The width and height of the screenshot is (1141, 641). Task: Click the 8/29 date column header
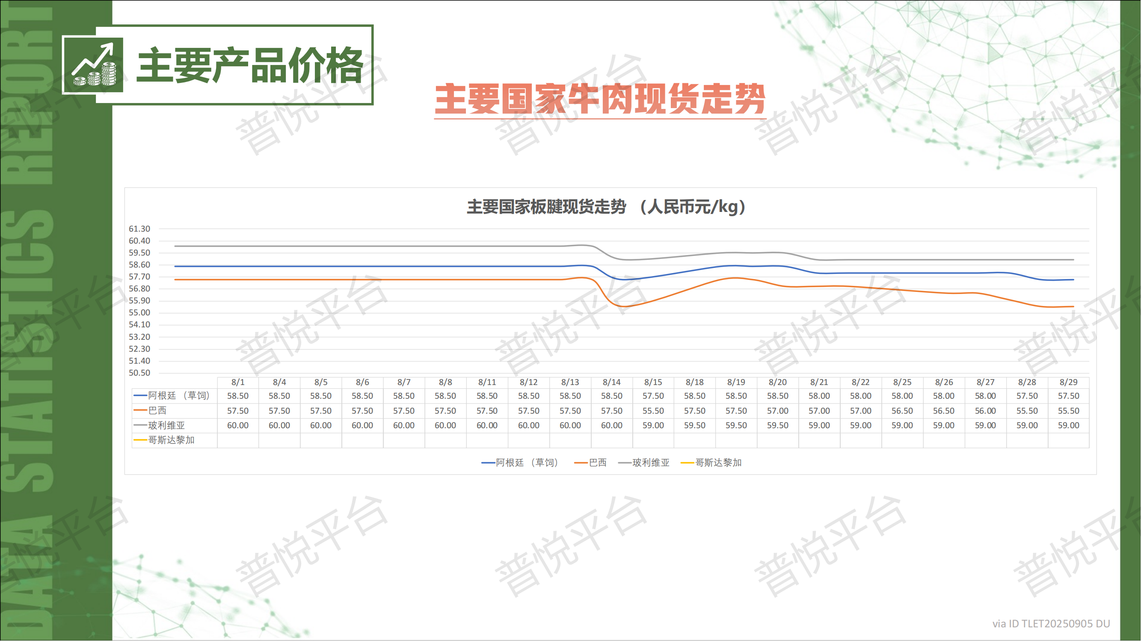tap(1068, 382)
